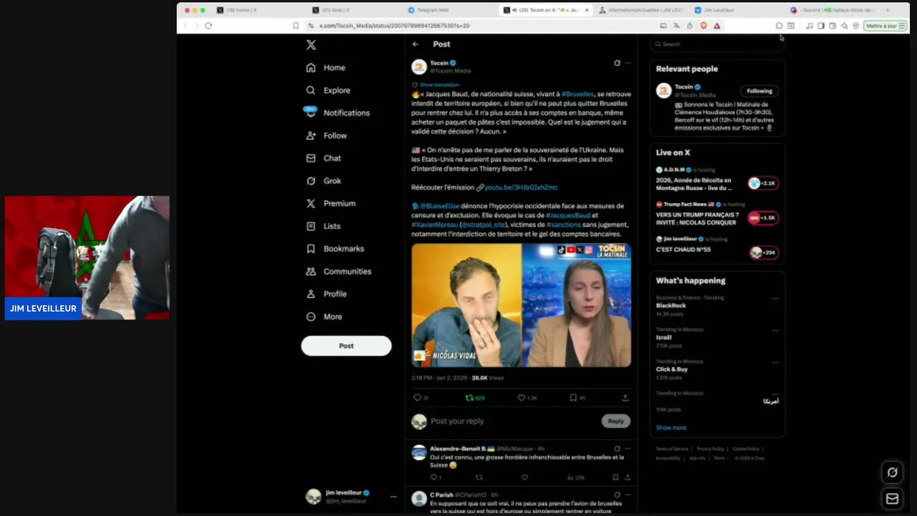Bookmark Alexandre-Benoit B.'s reply

click(615, 477)
